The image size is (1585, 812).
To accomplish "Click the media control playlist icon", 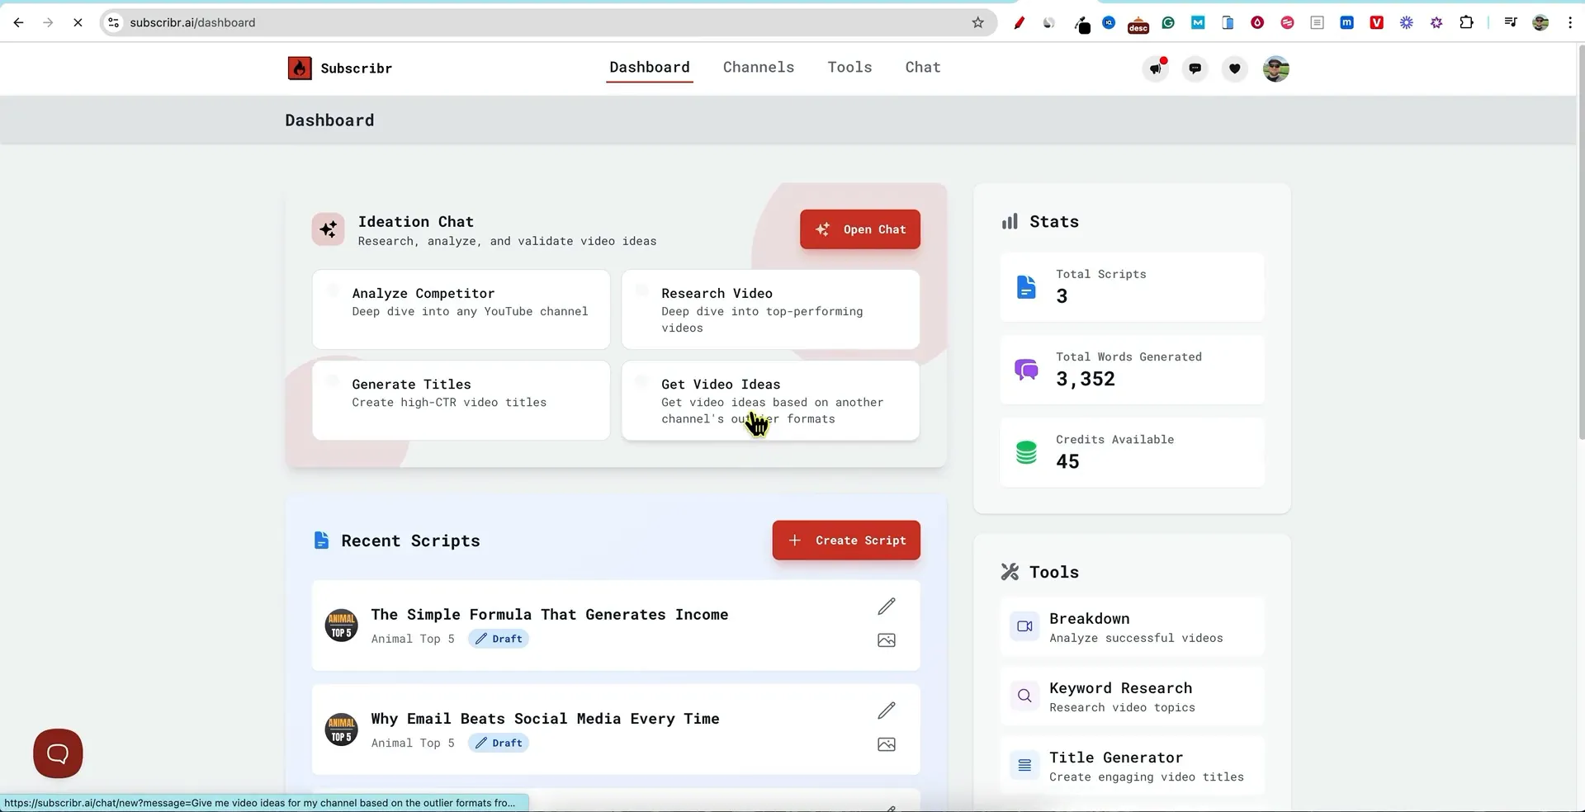I will tap(1511, 23).
